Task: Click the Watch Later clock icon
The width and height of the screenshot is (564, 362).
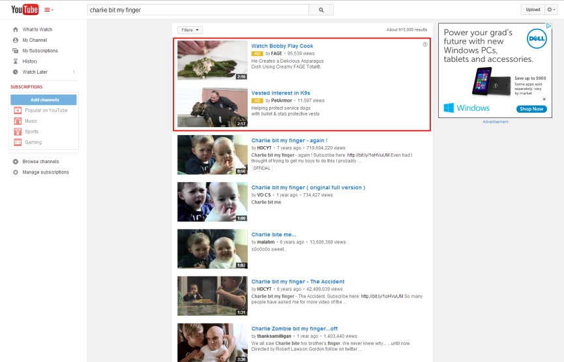Action: point(16,72)
